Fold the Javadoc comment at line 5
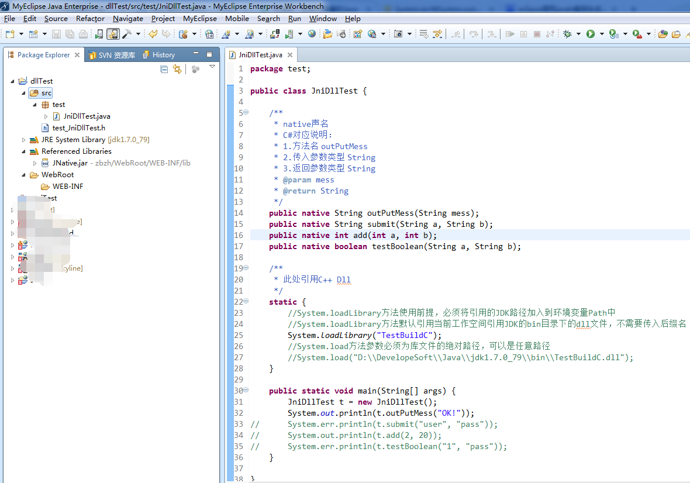The image size is (690, 483). pos(246,112)
